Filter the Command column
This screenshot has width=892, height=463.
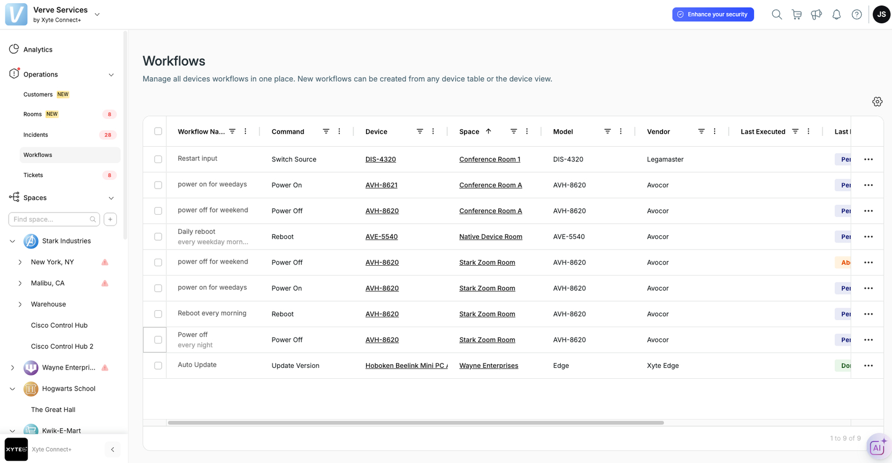[326, 132]
